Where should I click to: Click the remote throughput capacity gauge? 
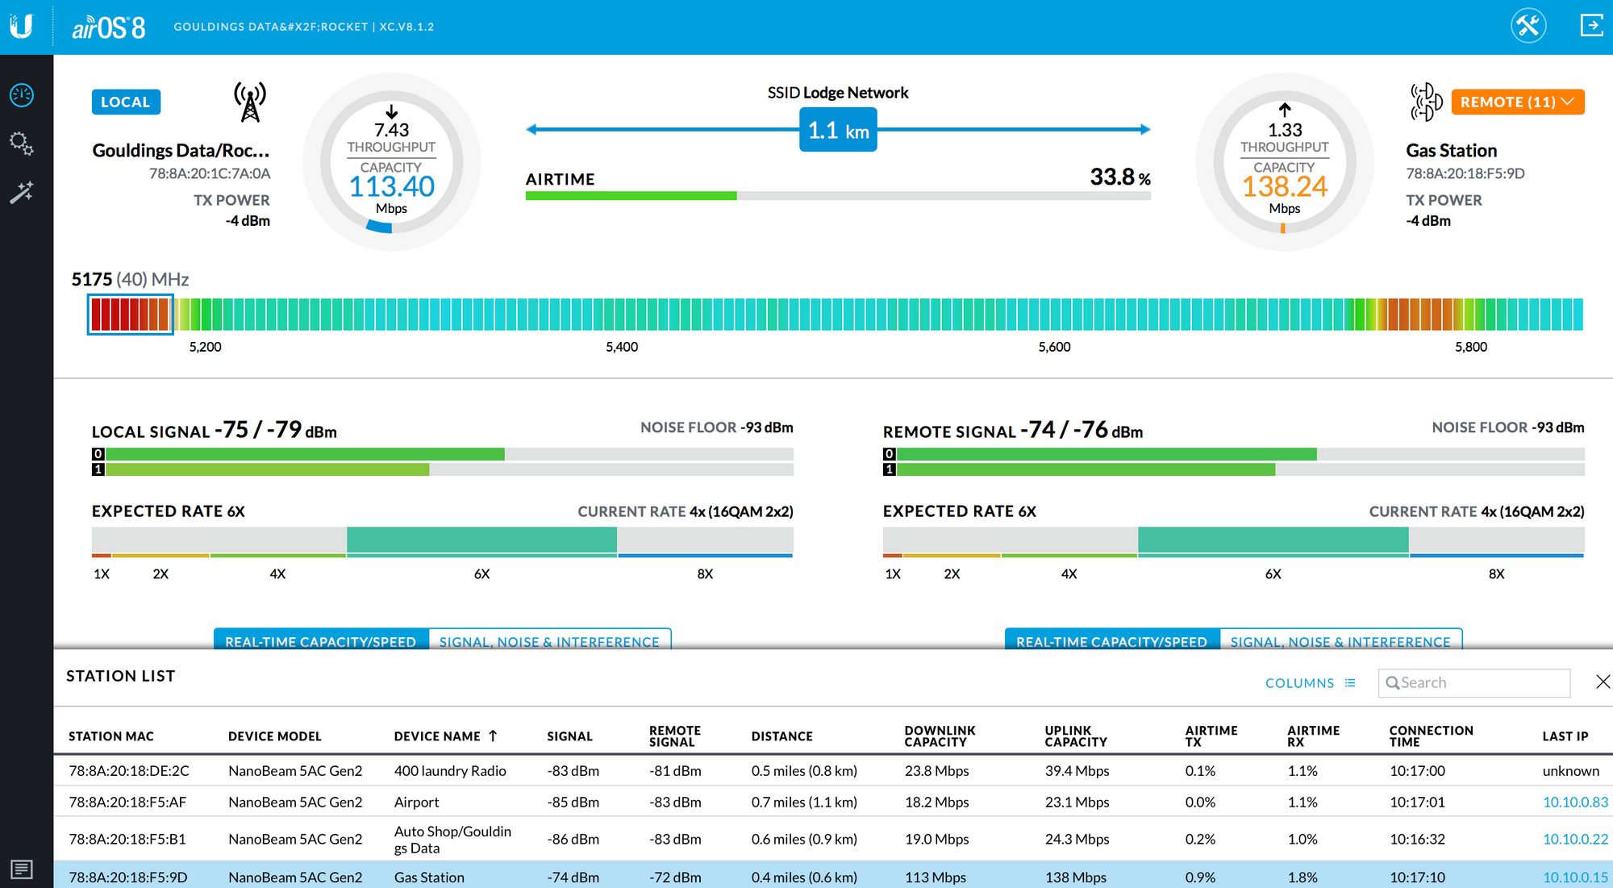click(1285, 162)
